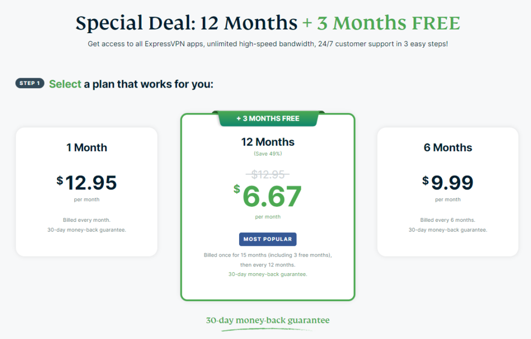Click the (Save 49%) label
Screen dimensions: 531x339
268,154
